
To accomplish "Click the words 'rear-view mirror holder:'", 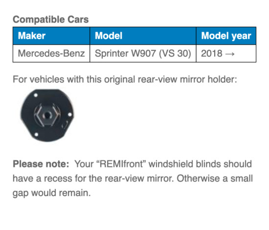I will [187, 79].
